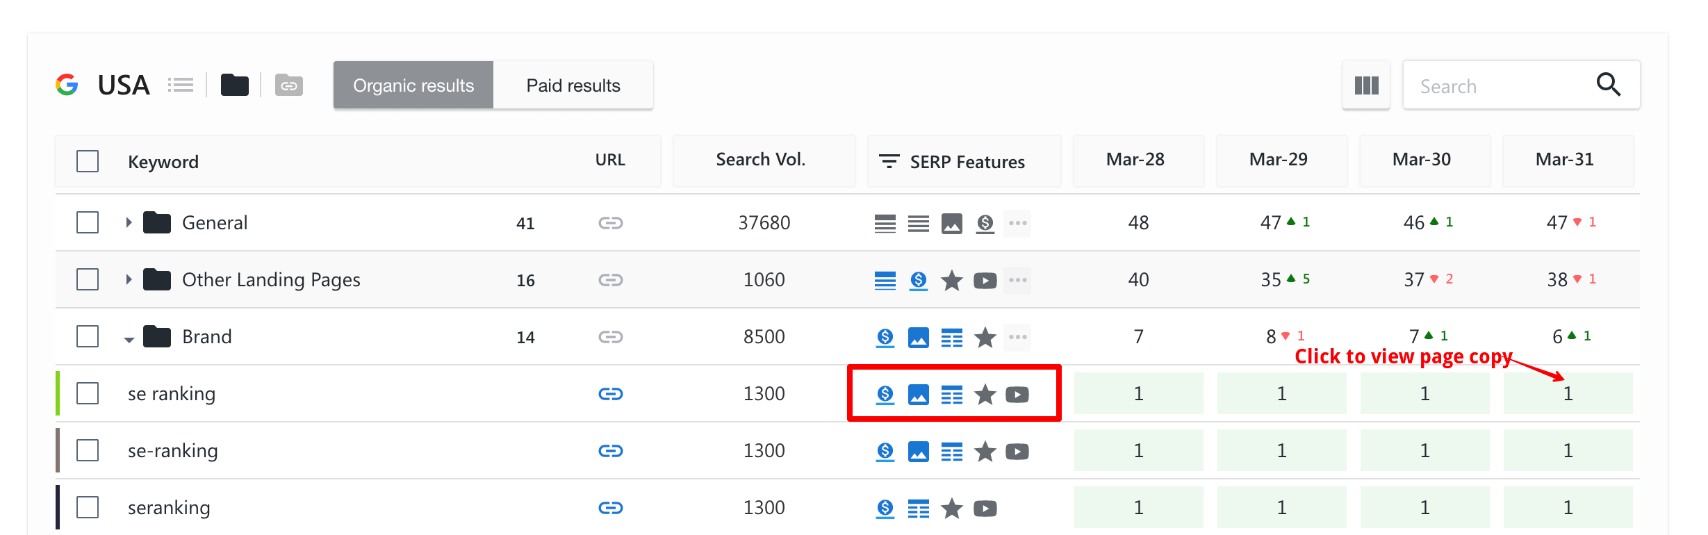Click the video icon in se ranking row
Viewport: 1708px width, 535px height.
(1017, 395)
